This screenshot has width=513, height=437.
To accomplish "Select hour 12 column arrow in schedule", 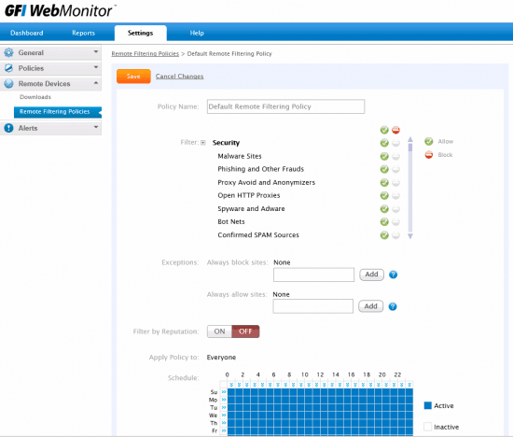I will 325,385.
